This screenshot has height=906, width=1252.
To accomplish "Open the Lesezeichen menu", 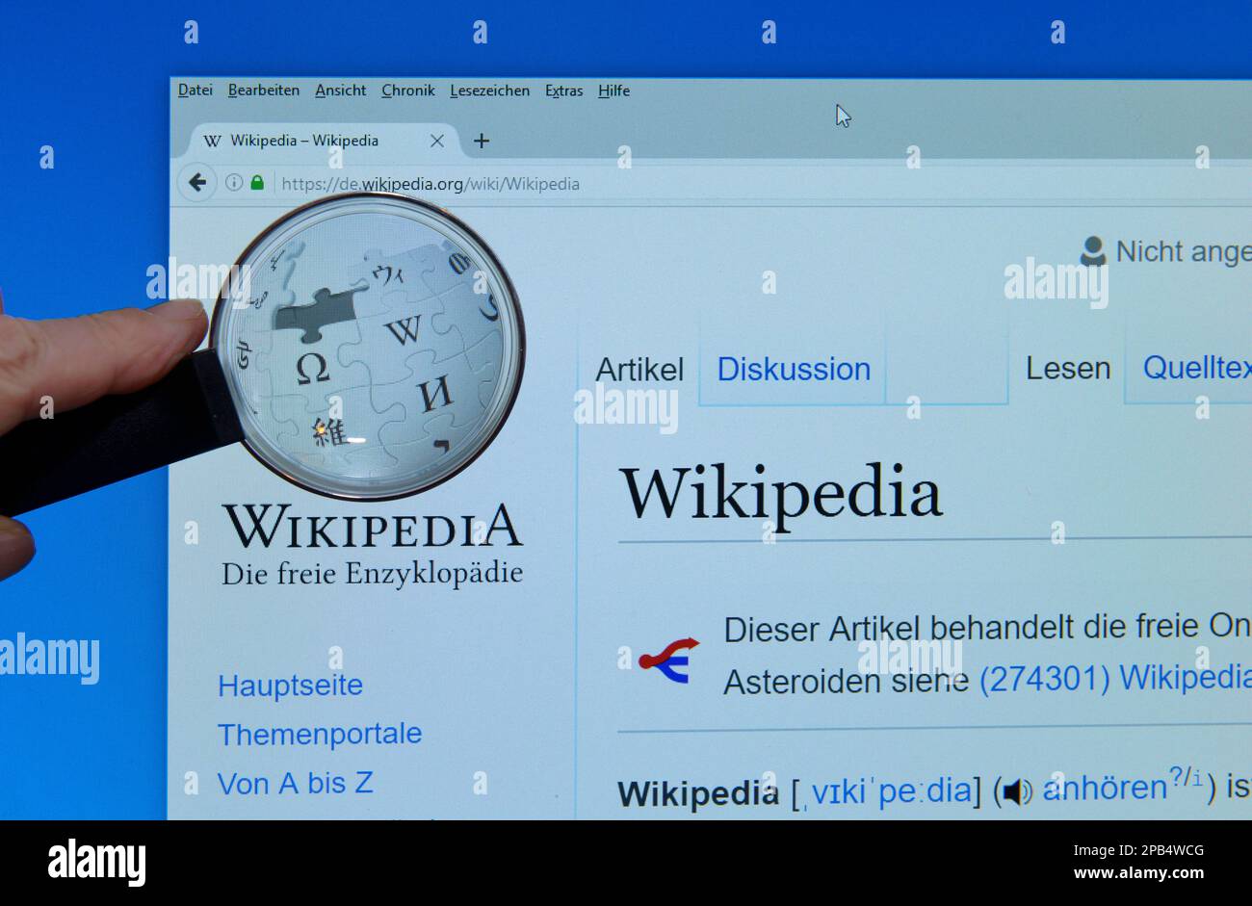I will click(490, 91).
